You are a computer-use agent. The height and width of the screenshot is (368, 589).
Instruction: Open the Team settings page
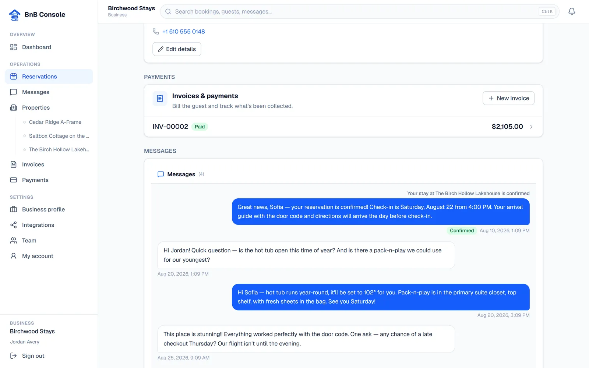pyautogui.click(x=49, y=240)
